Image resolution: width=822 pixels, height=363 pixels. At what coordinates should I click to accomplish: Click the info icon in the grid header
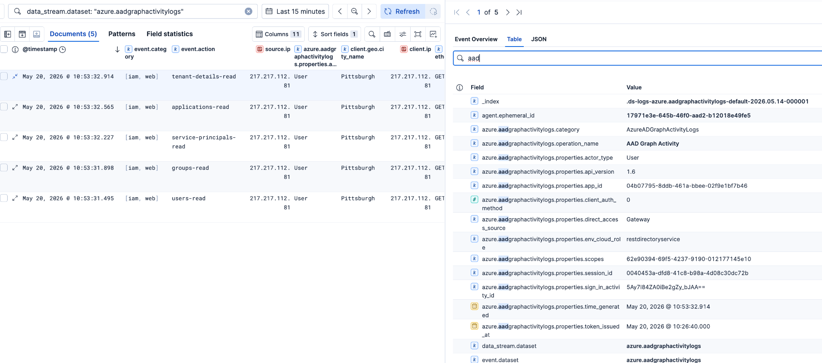(x=15, y=49)
